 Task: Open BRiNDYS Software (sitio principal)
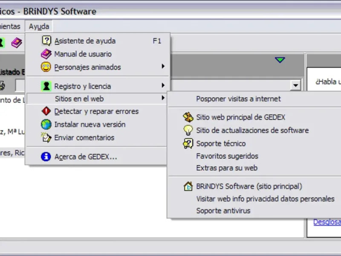[254, 186]
